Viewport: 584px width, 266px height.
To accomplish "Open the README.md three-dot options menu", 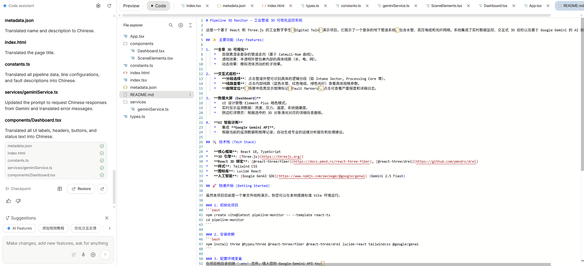I will coord(190,95).
